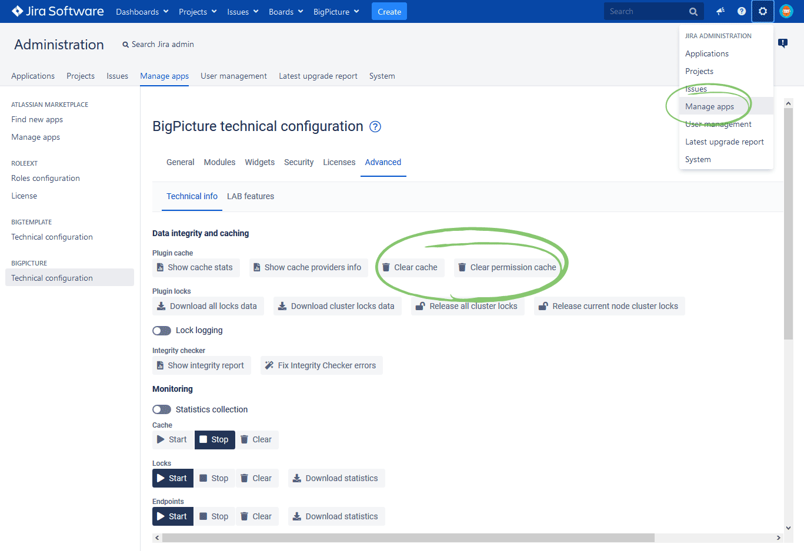Screen dimensions: 804x551
Task: Switch to the Security tab
Action: tap(299, 162)
